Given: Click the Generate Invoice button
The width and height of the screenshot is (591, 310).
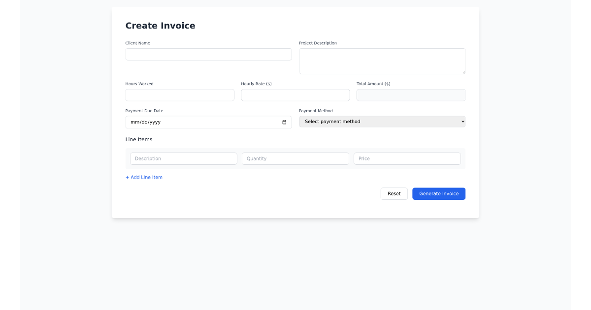Looking at the screenshot, I should point(438,193).
